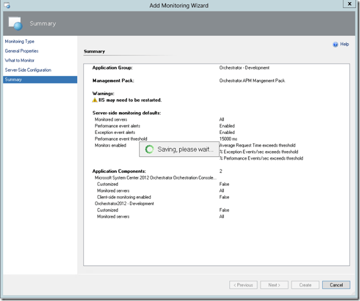Click the yellow warning triangle icon
The height and width of the screenshot is (301, 360).
tap(95, 100)
